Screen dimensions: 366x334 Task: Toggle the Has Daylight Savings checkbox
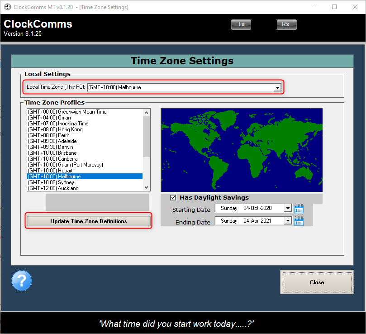tap(173, 198)
